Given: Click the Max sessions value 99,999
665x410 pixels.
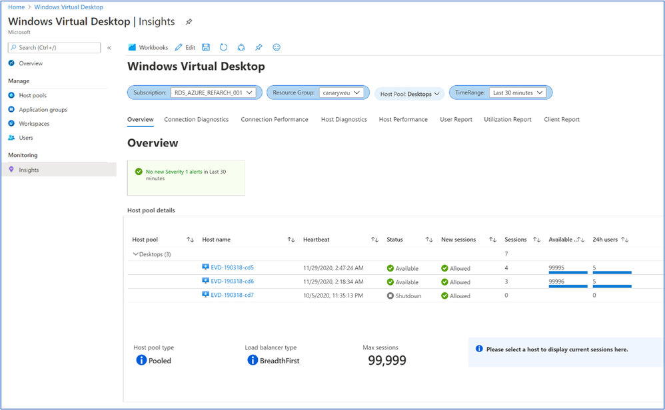Looking at the screenshot, I should [386, 361].
